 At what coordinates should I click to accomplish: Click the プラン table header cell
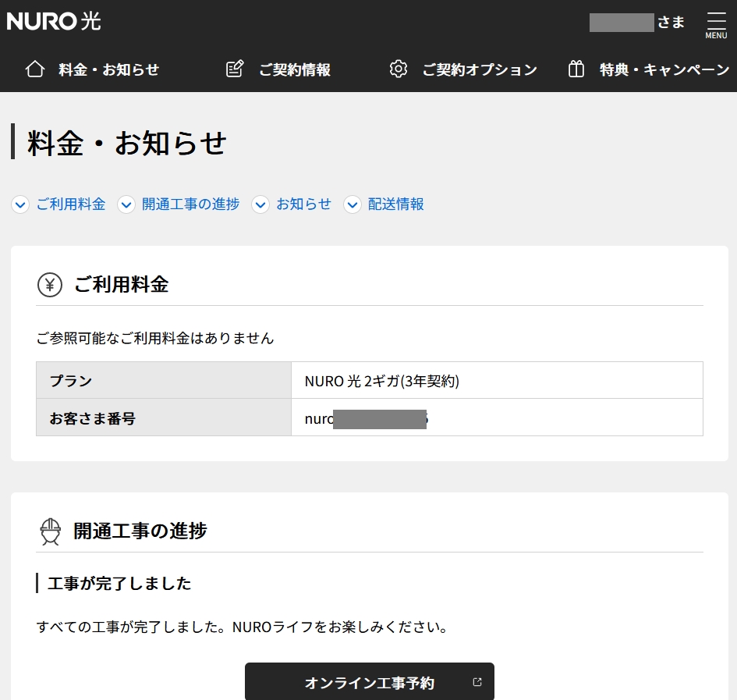[164, 380]
